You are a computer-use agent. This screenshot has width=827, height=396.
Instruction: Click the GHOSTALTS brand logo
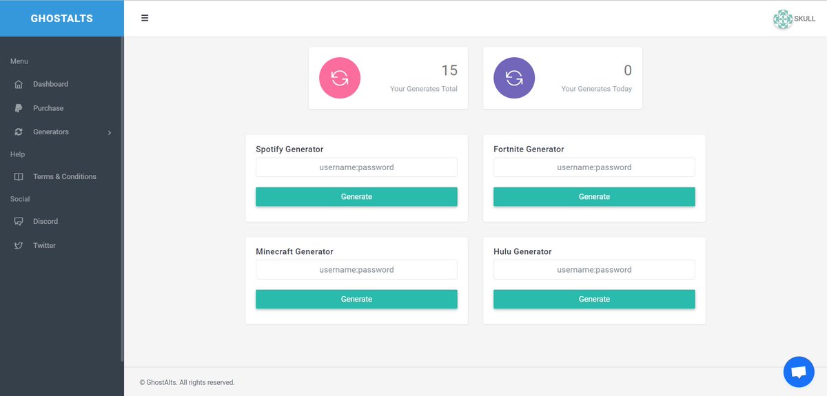click(x=62, y=19)
